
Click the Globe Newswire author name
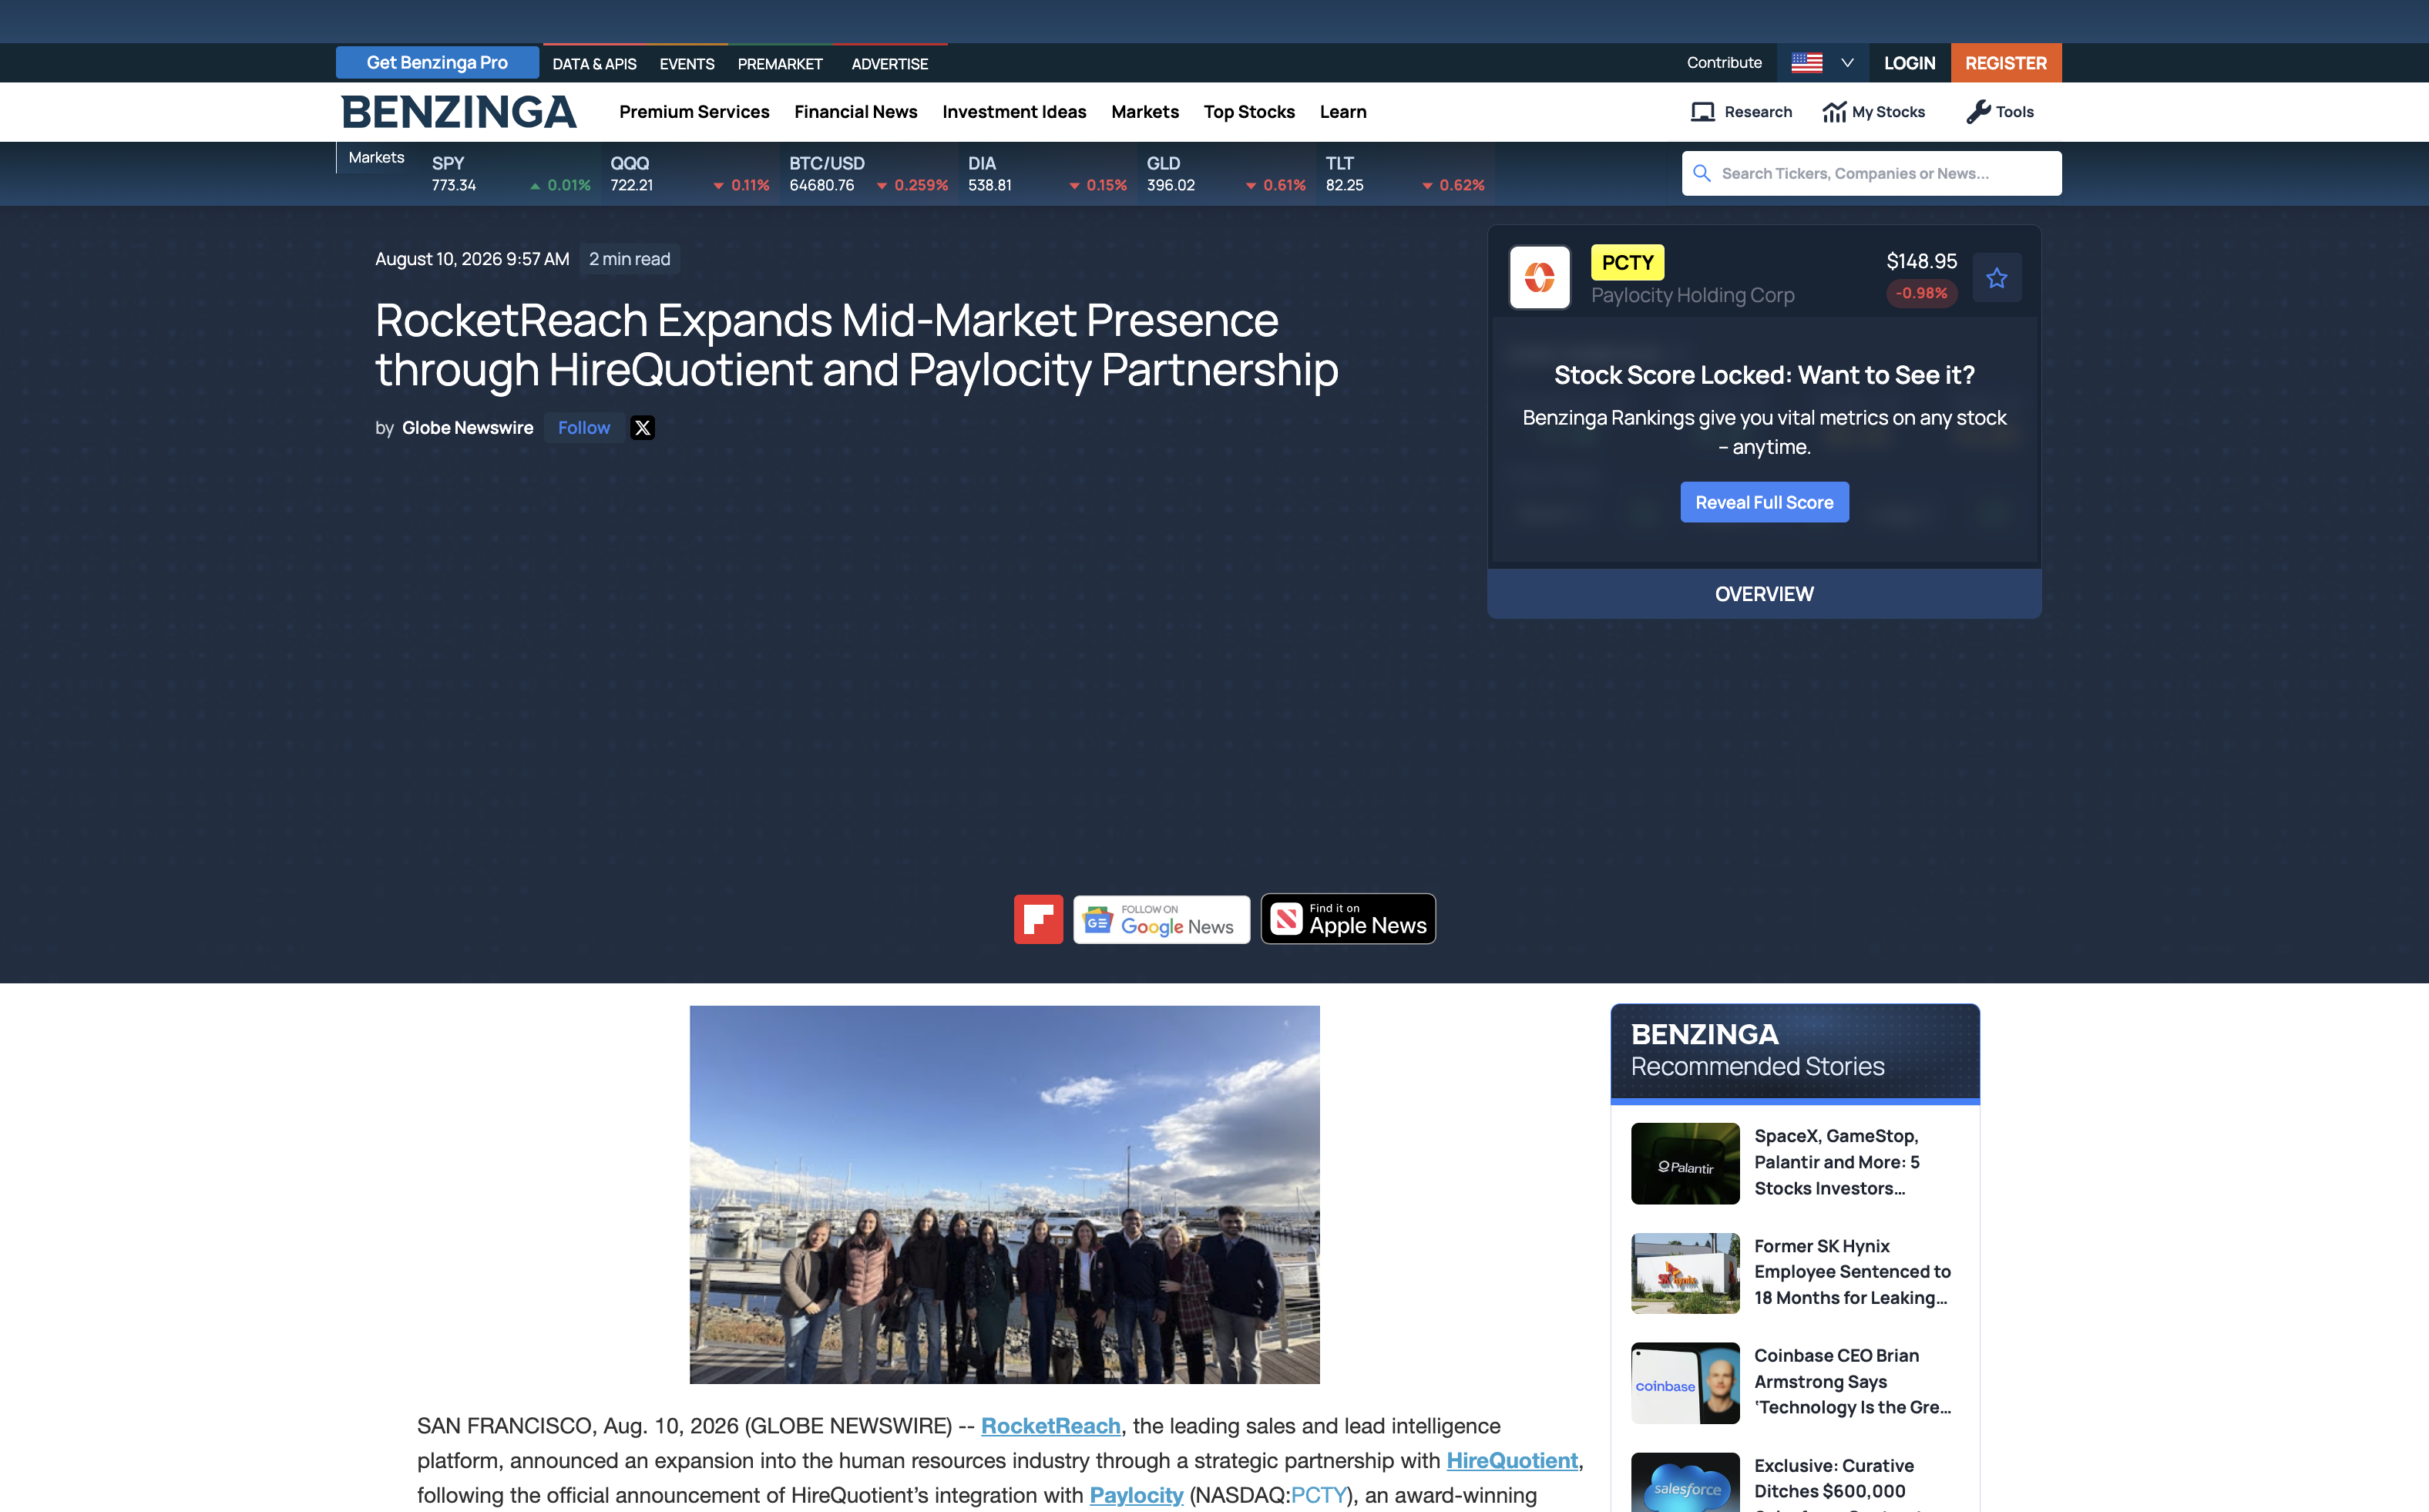(x=467, y=428)
